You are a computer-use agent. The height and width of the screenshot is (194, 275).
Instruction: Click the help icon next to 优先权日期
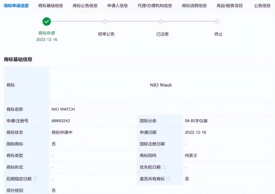[x=164, y=167]
